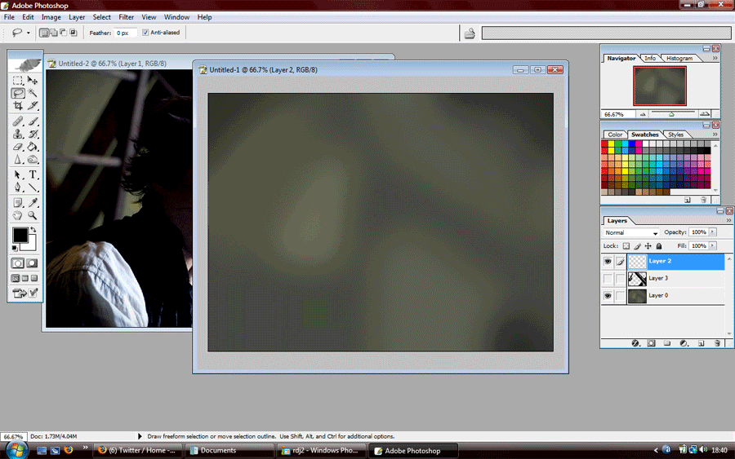Select the Paint Bucket tool
Viewport: 735px width, 459px height.
point(33,147)
